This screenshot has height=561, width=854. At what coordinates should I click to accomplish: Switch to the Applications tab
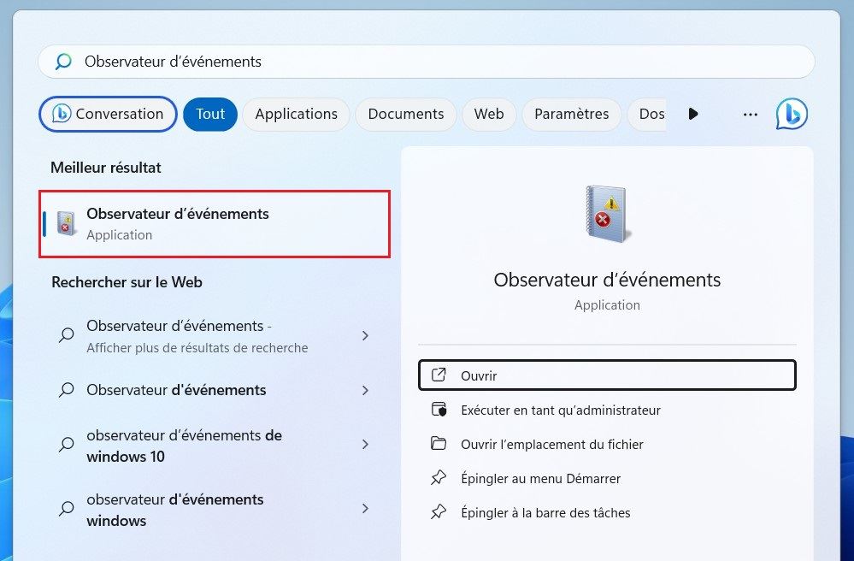[x=296, y=114]
